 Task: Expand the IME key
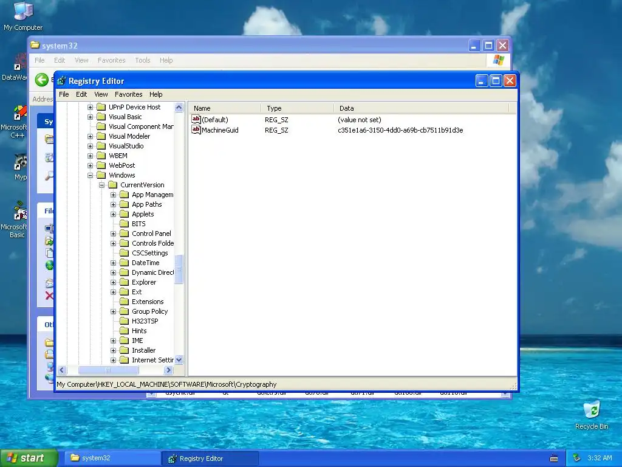click(x=113, y=341)
